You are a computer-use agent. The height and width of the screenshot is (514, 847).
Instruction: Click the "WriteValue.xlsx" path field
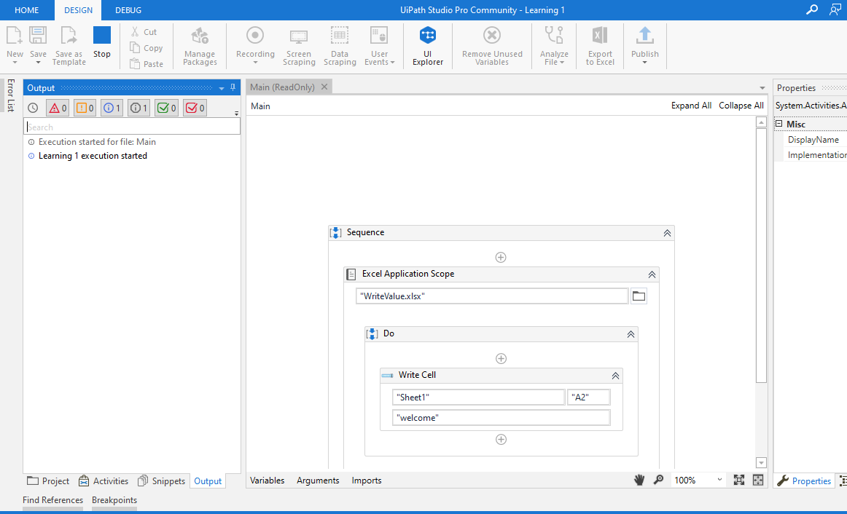(491, 296)
